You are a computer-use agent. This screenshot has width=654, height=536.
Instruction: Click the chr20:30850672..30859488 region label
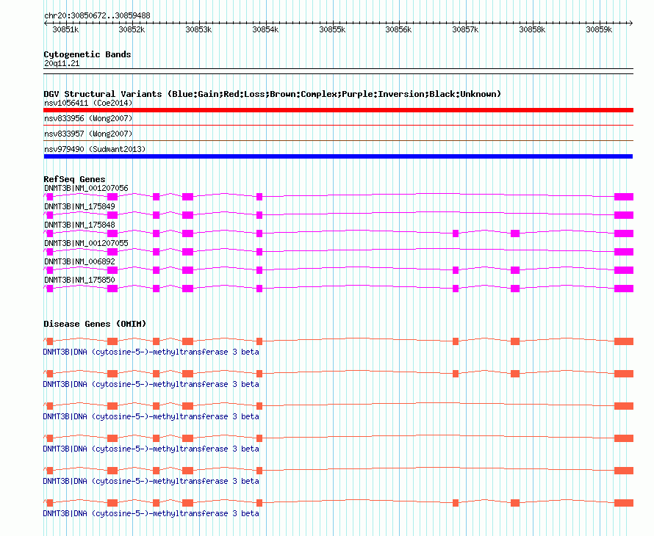click(x=97, y=15)
